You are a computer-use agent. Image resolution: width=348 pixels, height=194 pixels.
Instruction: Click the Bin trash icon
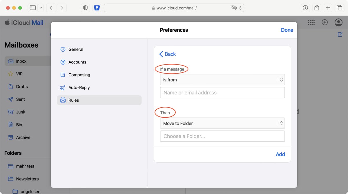coord(11,124)
